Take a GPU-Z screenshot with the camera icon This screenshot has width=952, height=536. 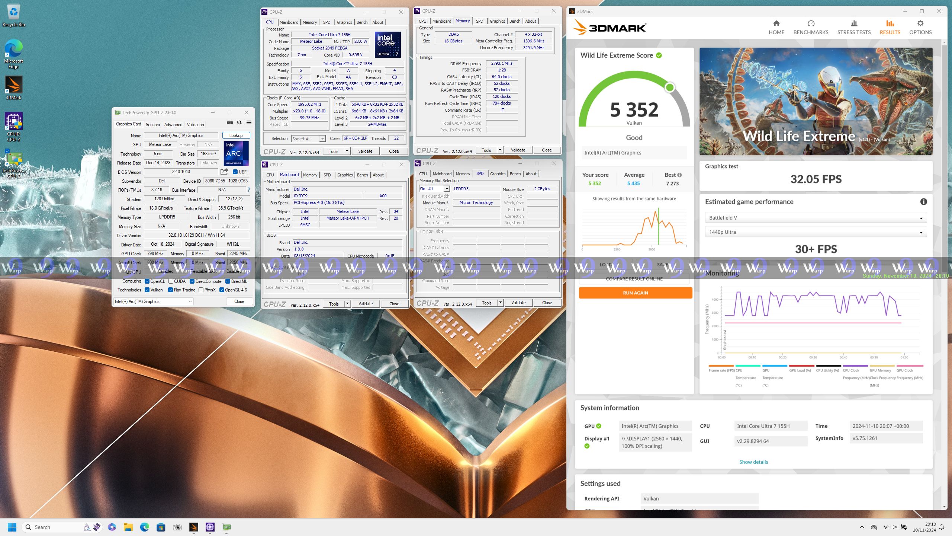[x=230, y=123]
